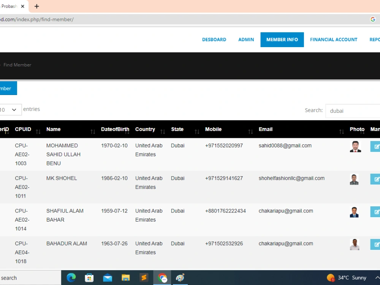Image resolution: width=380 pixels, height=285 pixels.
Task: Sort the table by Photo column
Action: click(358, 130)
